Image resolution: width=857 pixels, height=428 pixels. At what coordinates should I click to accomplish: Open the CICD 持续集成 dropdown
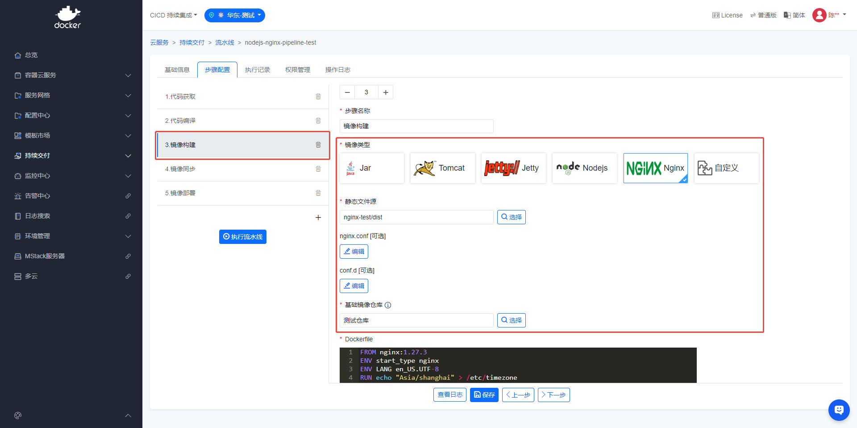click(x=173, y=15)
